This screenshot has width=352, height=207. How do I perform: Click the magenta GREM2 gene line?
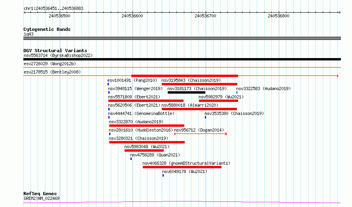(182, 202)
